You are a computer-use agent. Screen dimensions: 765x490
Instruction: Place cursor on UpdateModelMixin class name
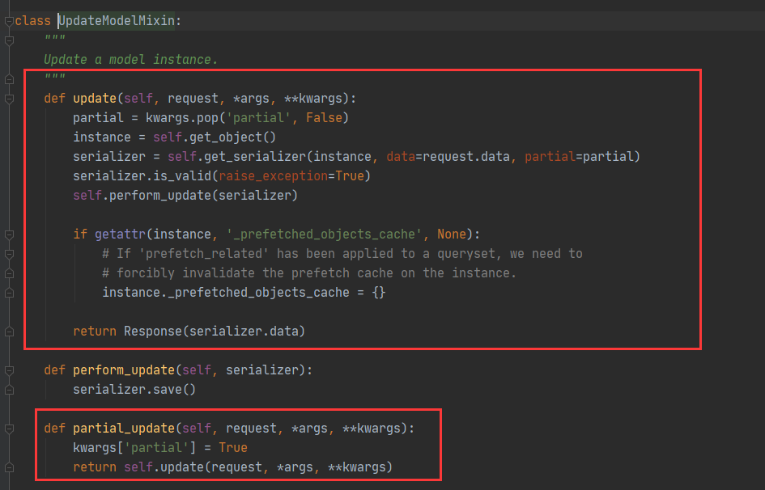[117, 21]
